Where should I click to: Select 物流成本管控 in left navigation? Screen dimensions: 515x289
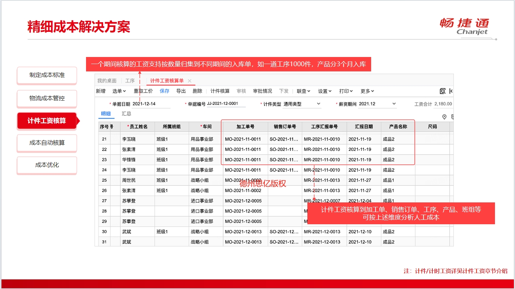[47, 98]
